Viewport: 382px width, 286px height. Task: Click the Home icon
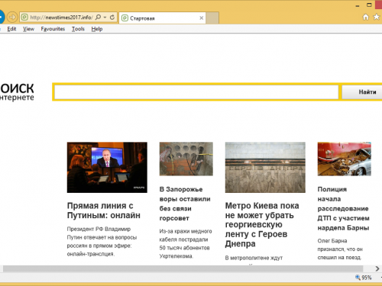pos(366,17)
